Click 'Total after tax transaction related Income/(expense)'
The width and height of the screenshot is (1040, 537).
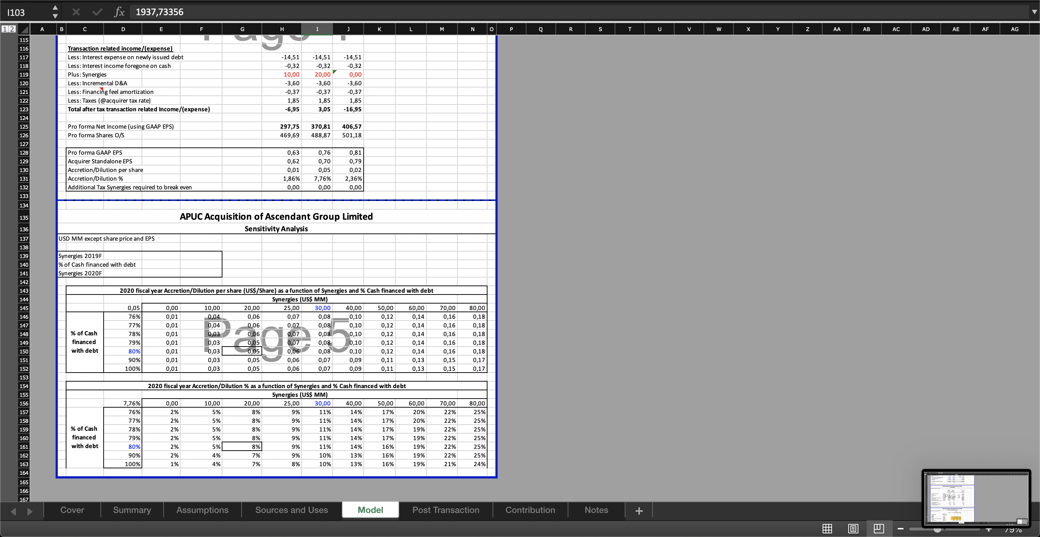click(x=138, y=109)
